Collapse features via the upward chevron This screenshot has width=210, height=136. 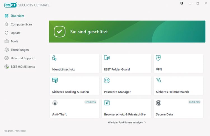[x=145, y=122]
